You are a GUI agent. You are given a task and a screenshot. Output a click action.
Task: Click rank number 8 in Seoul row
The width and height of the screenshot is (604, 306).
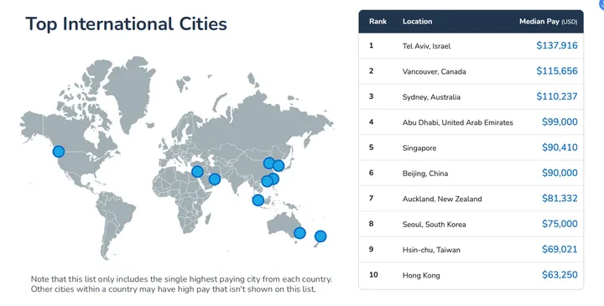[x=371, y=224]
